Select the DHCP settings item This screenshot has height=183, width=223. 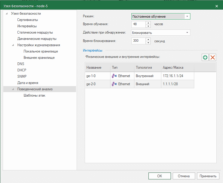tap(22, 70)
